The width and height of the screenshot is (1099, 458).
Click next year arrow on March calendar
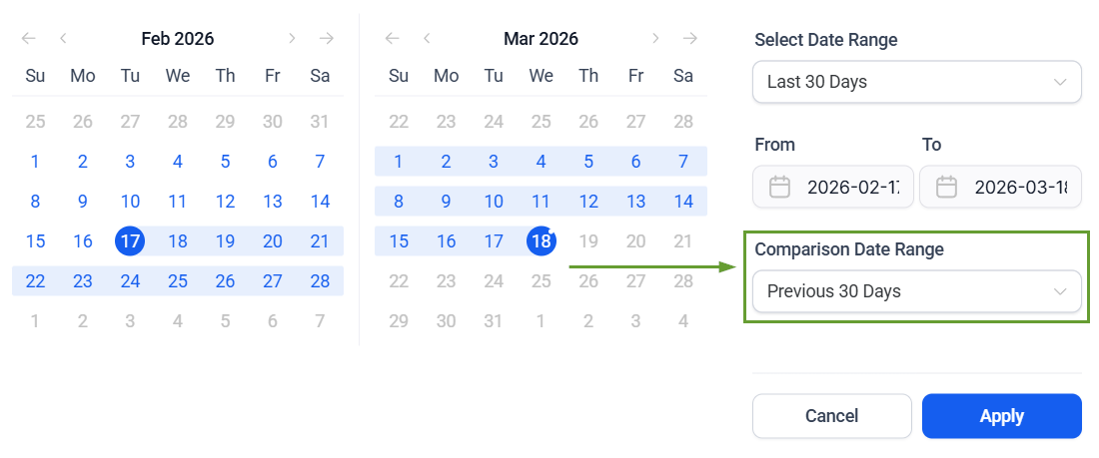click(690, 39)
